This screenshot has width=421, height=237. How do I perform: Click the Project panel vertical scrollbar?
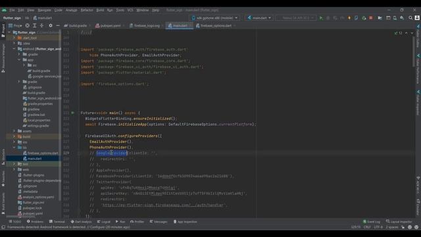pos(60,116)
